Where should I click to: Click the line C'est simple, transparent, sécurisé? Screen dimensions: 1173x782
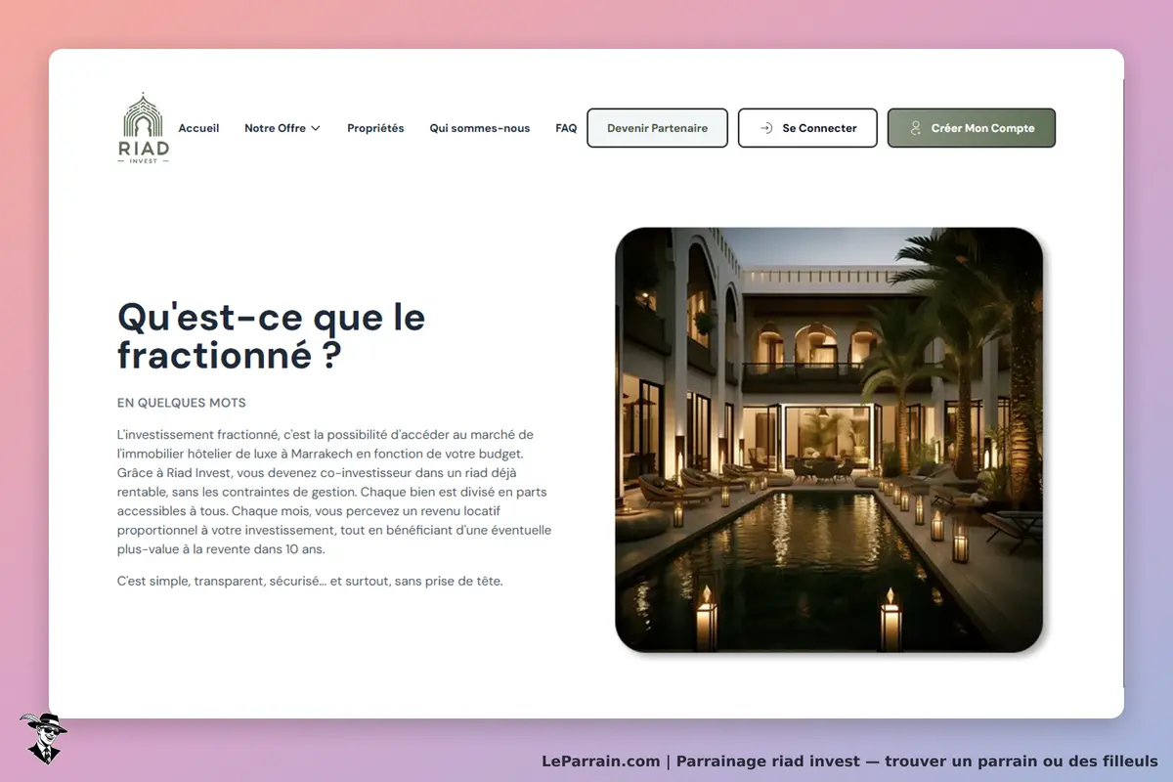310,581
